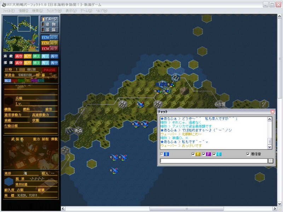Open the ゲーム(G) menu

coord(86,11)
